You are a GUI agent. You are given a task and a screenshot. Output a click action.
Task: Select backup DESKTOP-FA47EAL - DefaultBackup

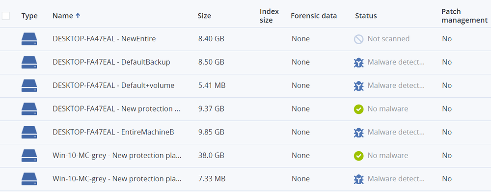coord(111,62)
